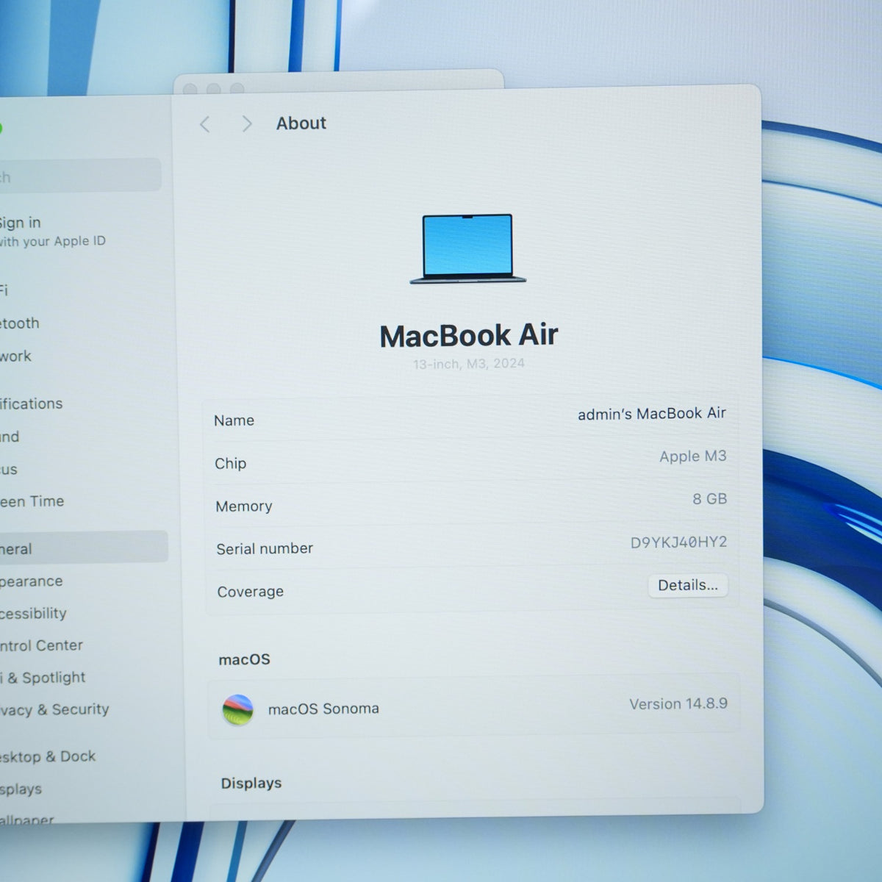Image resolution: width=882 pixels, height=882 pixels.
Task: Click the MacBook Air laptop image
Action: [x=468, y=248]
